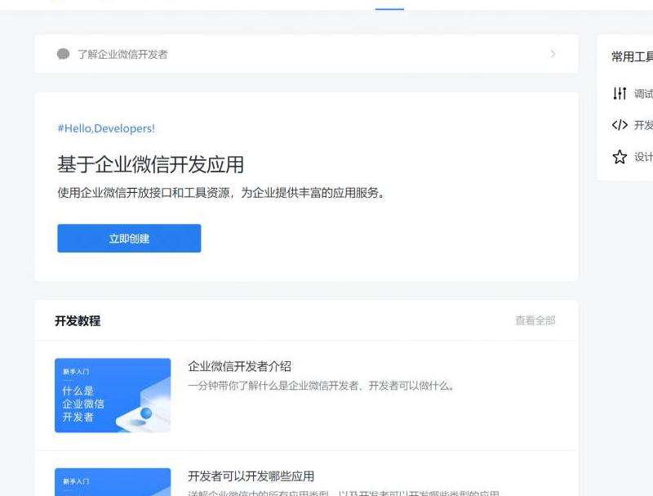Open 查看全部 for 开发教程

tap(535, 320)
